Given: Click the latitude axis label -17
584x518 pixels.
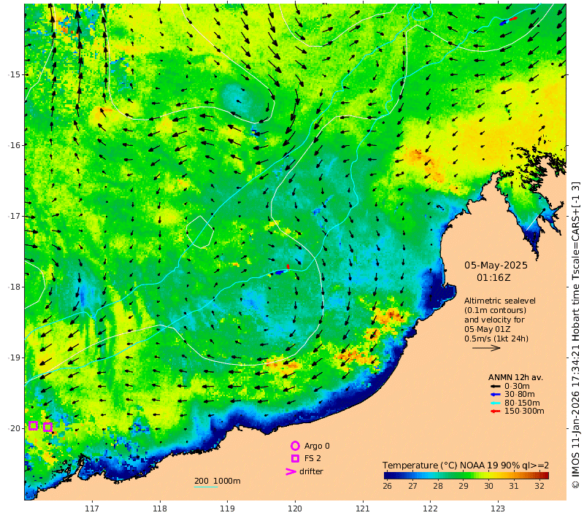Looking at the screenshot, I should point(14,216).
